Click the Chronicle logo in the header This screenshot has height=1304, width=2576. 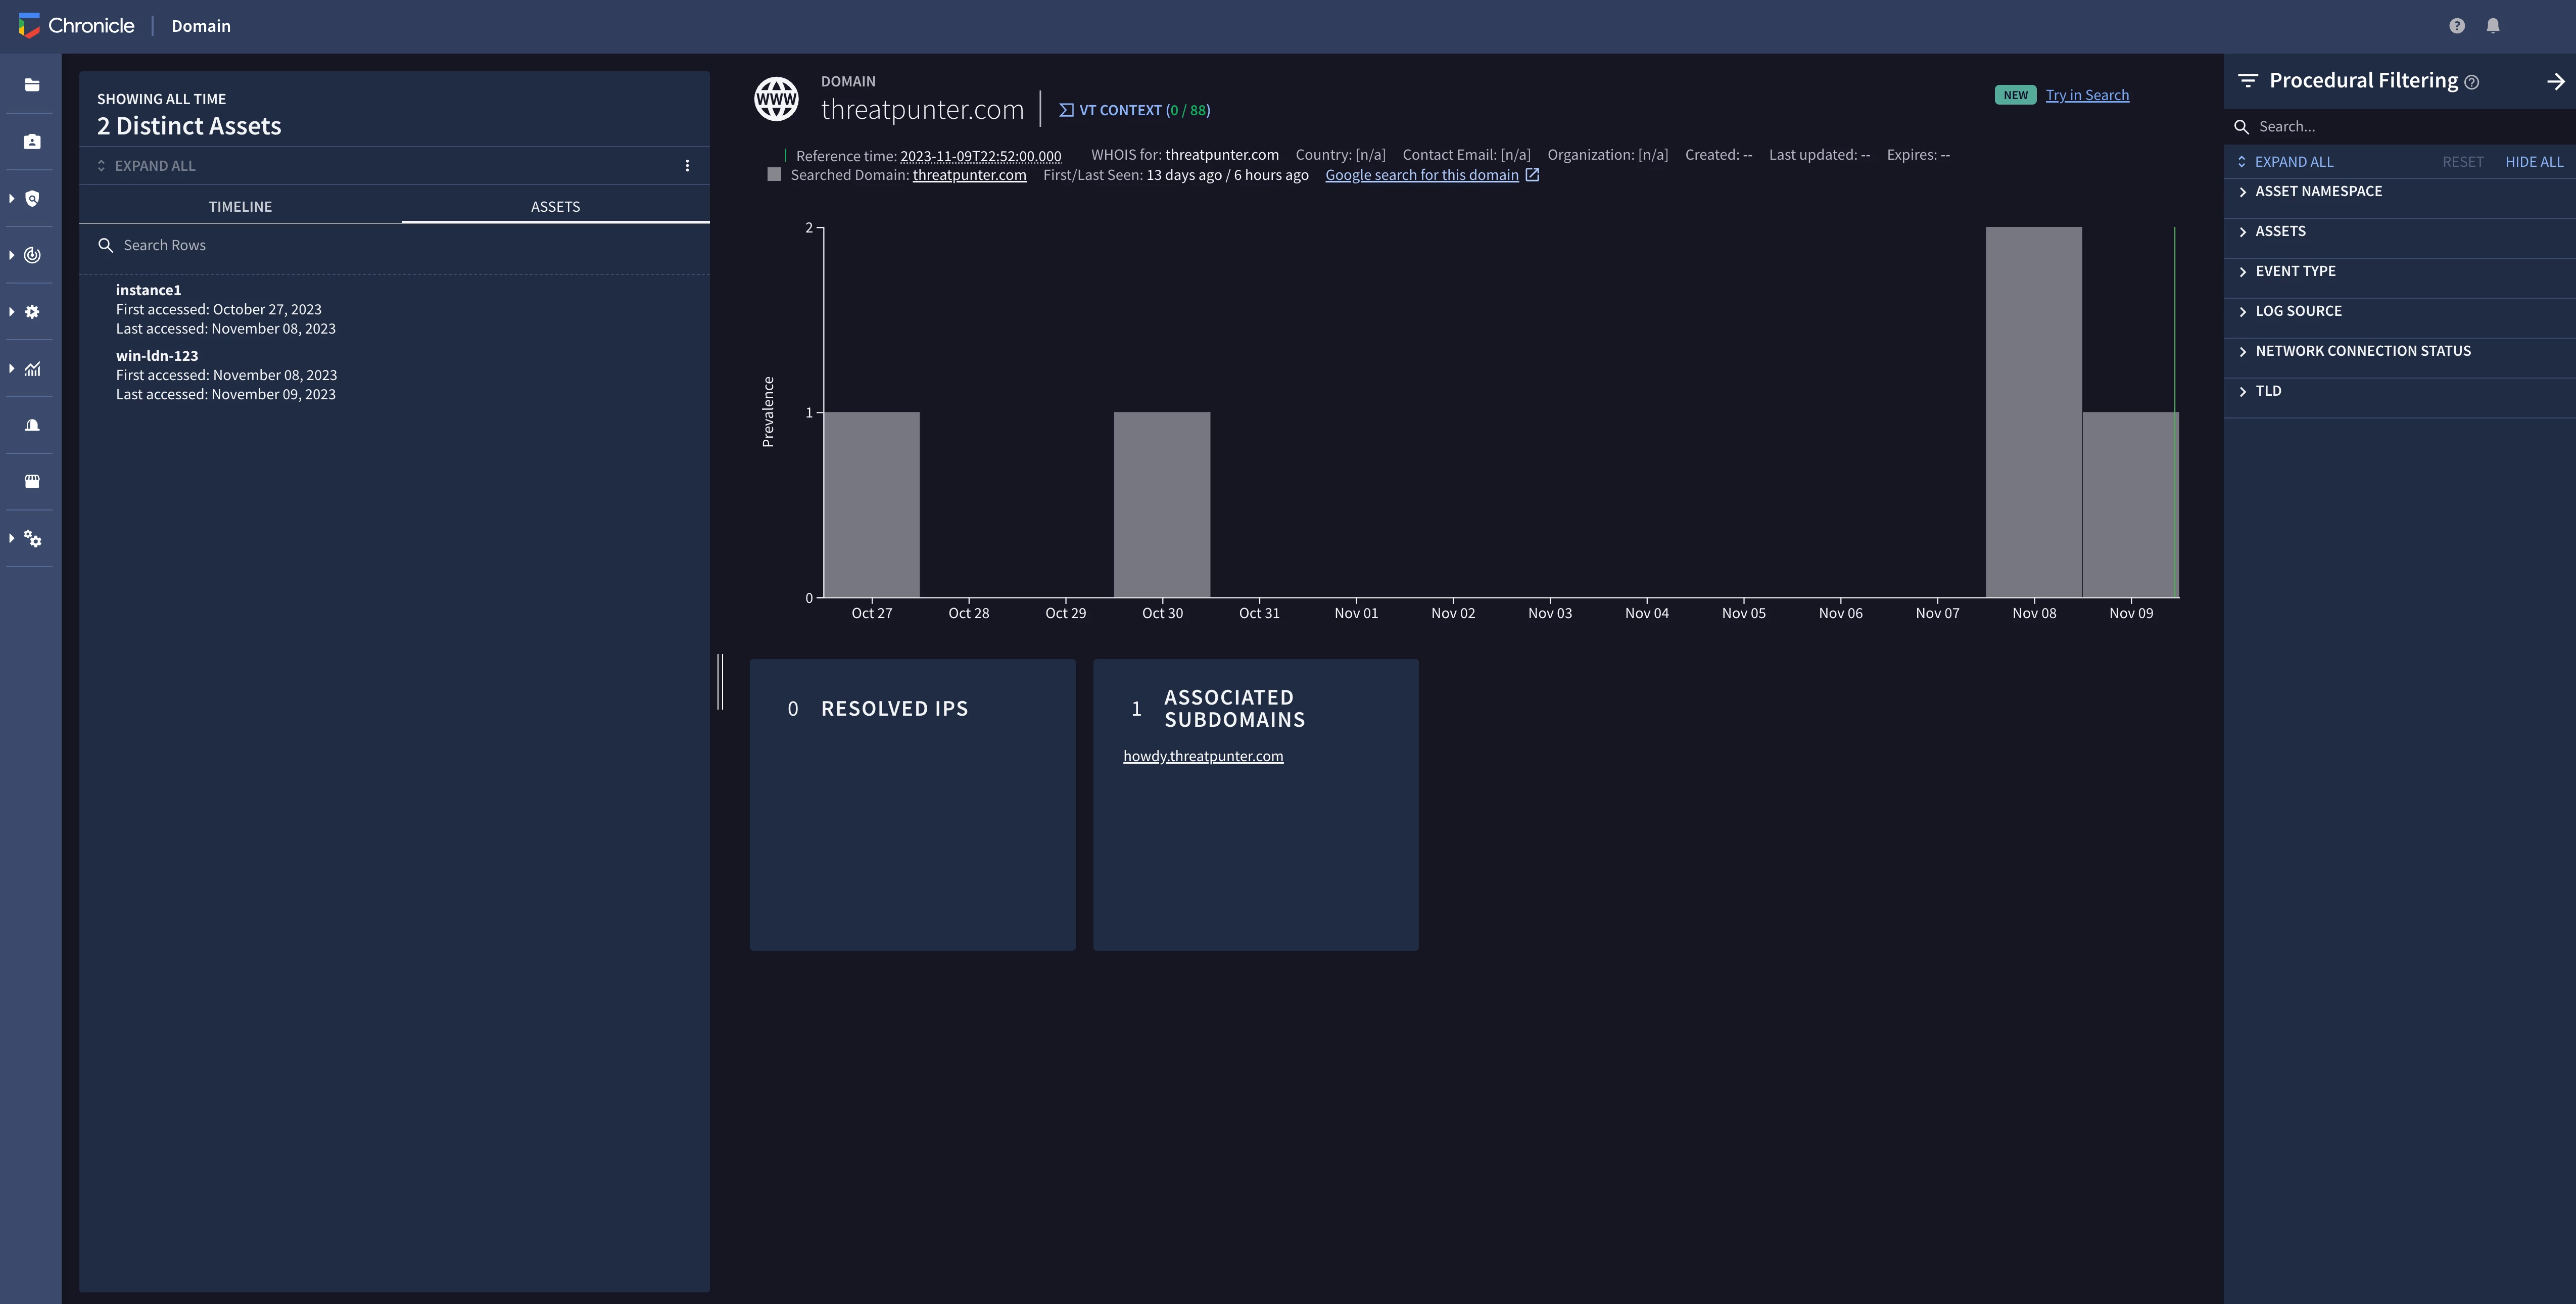click(x=77, y=26)
